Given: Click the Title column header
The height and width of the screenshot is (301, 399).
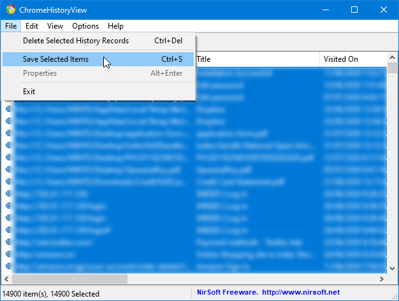Looking at the screenshot, I should coord(258,59).
